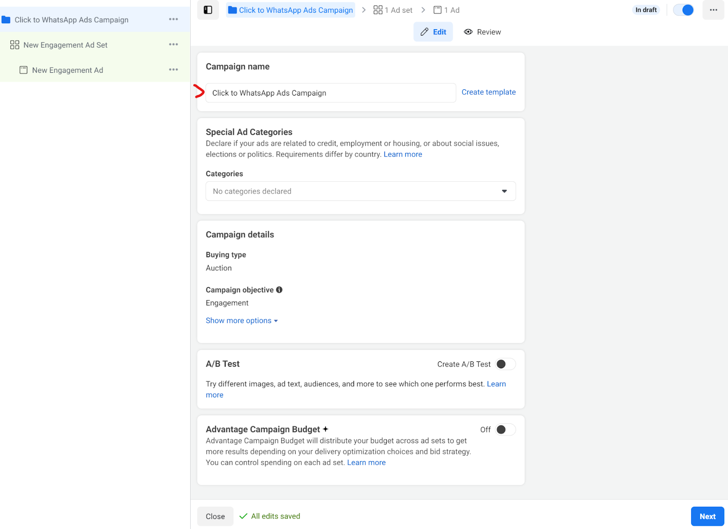Viewport: 728px width, 529px height.
Task: Open the Create template link
Action: 488,92
